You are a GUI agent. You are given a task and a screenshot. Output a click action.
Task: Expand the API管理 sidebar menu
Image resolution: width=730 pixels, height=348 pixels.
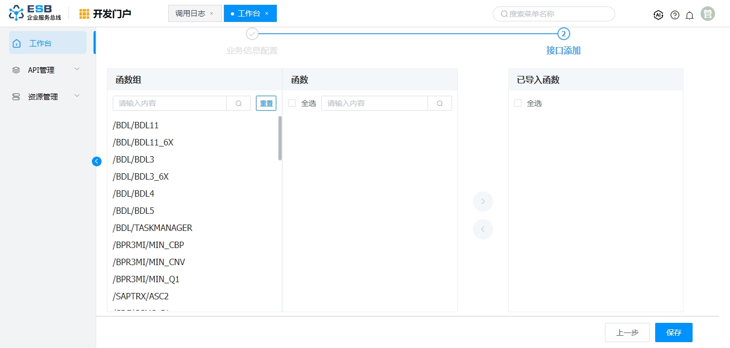pos(48,70)
